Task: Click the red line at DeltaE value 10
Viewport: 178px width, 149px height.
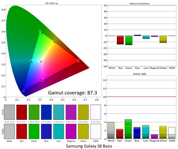Action: point(141,97)
